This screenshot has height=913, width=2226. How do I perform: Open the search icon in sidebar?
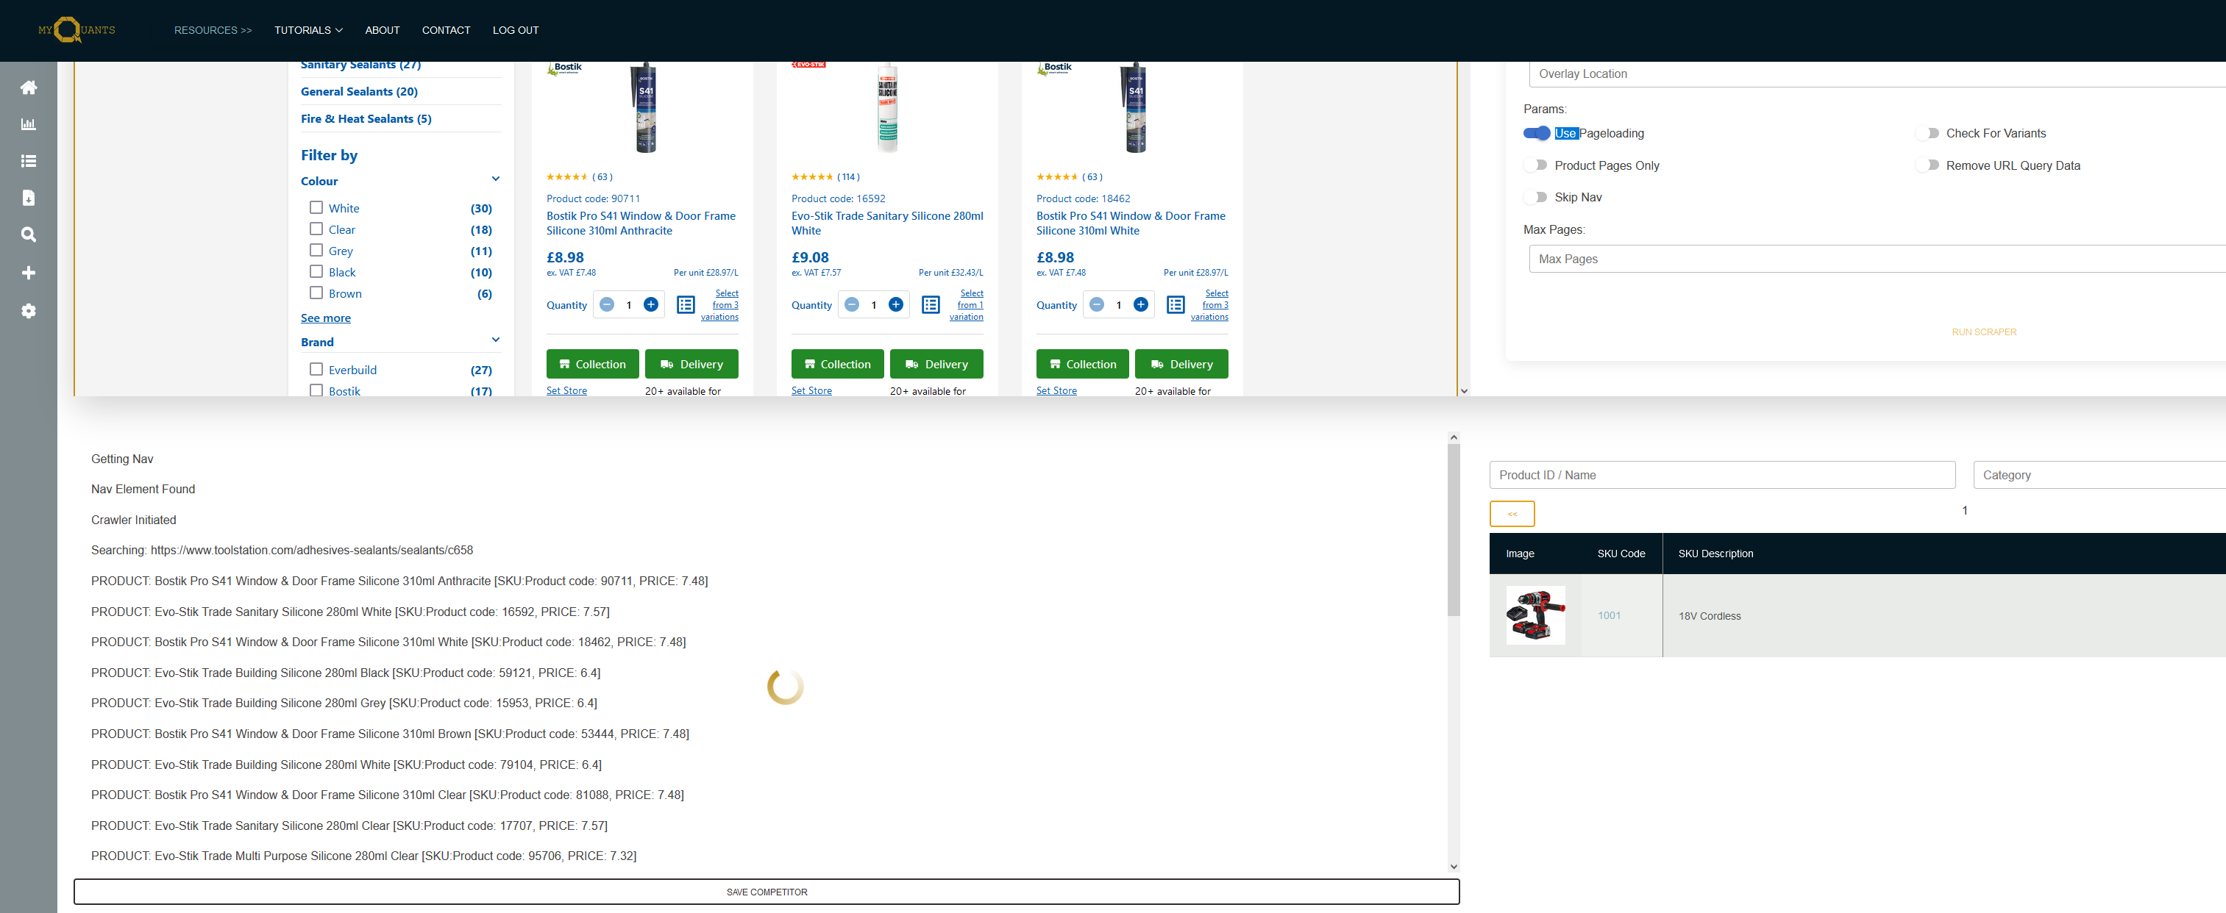point(29,234)
